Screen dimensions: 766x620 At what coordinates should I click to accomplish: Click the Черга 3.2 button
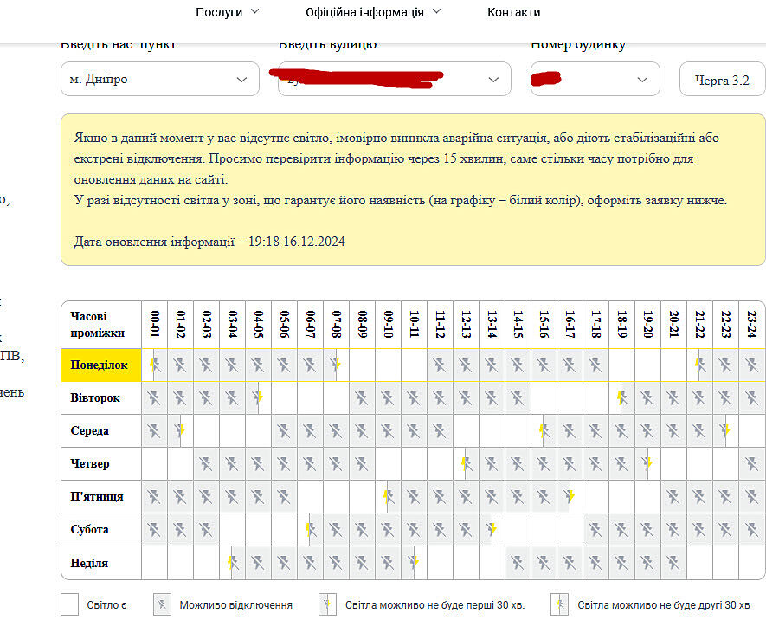click(722, 81)
